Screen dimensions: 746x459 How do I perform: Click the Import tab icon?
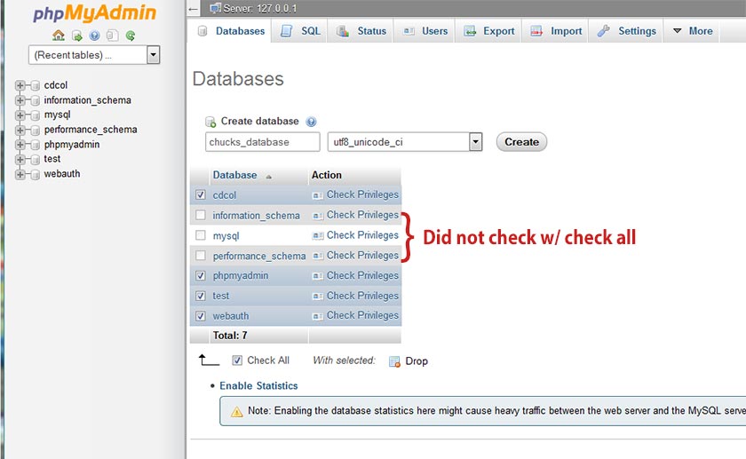(x=536, y=31)
